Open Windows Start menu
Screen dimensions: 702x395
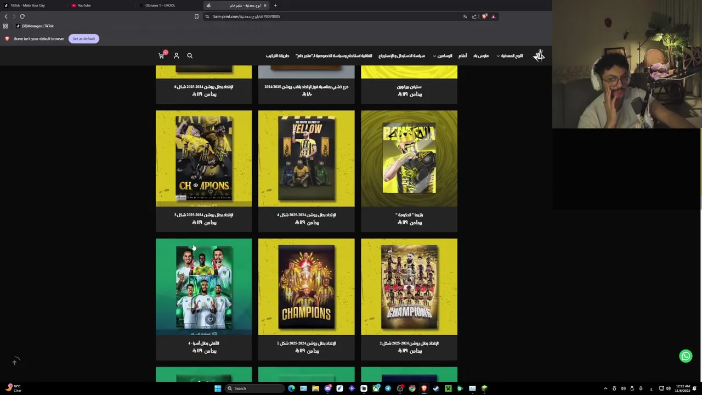click(x=218, y=388)
